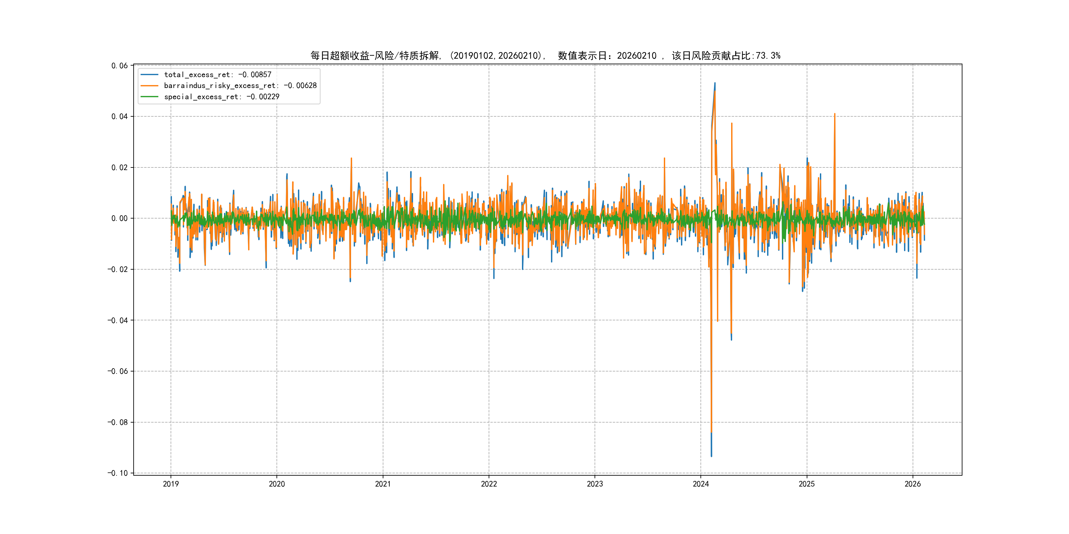Click the 2021 x-axis tick label
This screenshot has height=534, width=1069.
coord(383,484)
